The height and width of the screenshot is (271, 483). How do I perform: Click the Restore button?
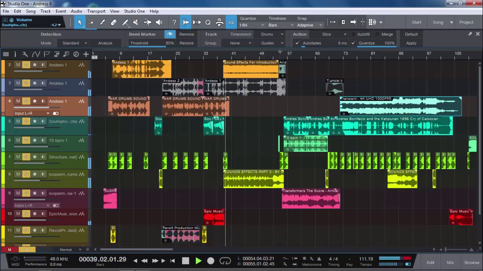(186, 43)
